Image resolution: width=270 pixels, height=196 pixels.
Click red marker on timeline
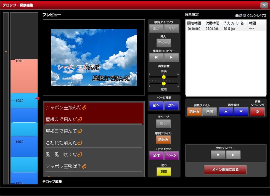tap(37, 98)
